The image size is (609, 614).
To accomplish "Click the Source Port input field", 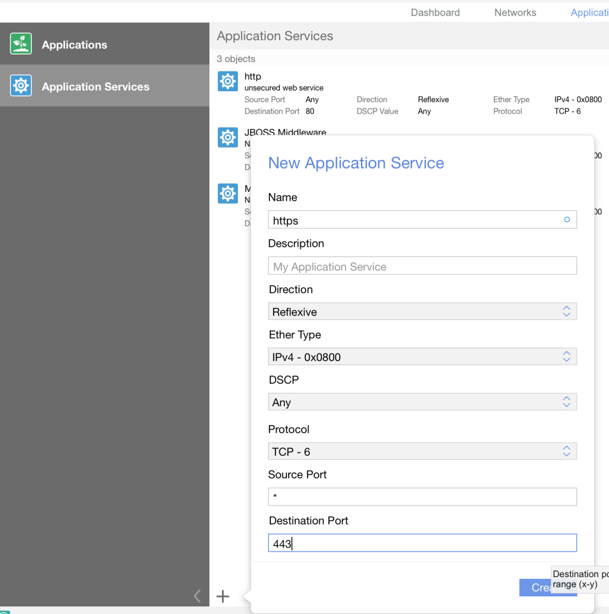I will pyautogui.click(x=422, y=497).
